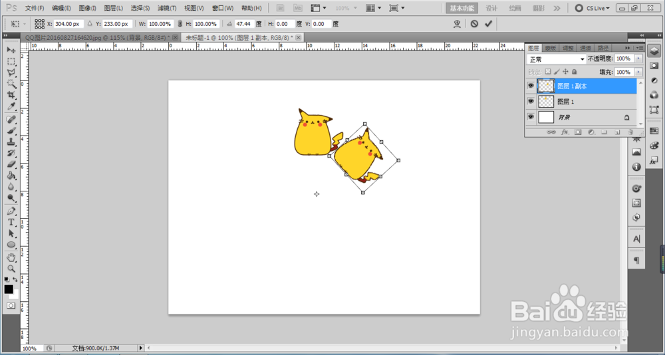Commit the transform with checkmark
The height and width of the screenshot is (355, 665).
pyautogui.click(x=488, y=24)
